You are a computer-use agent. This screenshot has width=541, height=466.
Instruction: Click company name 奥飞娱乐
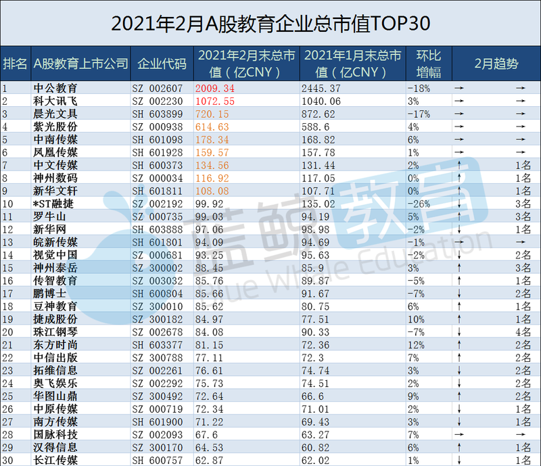(55, 383)
